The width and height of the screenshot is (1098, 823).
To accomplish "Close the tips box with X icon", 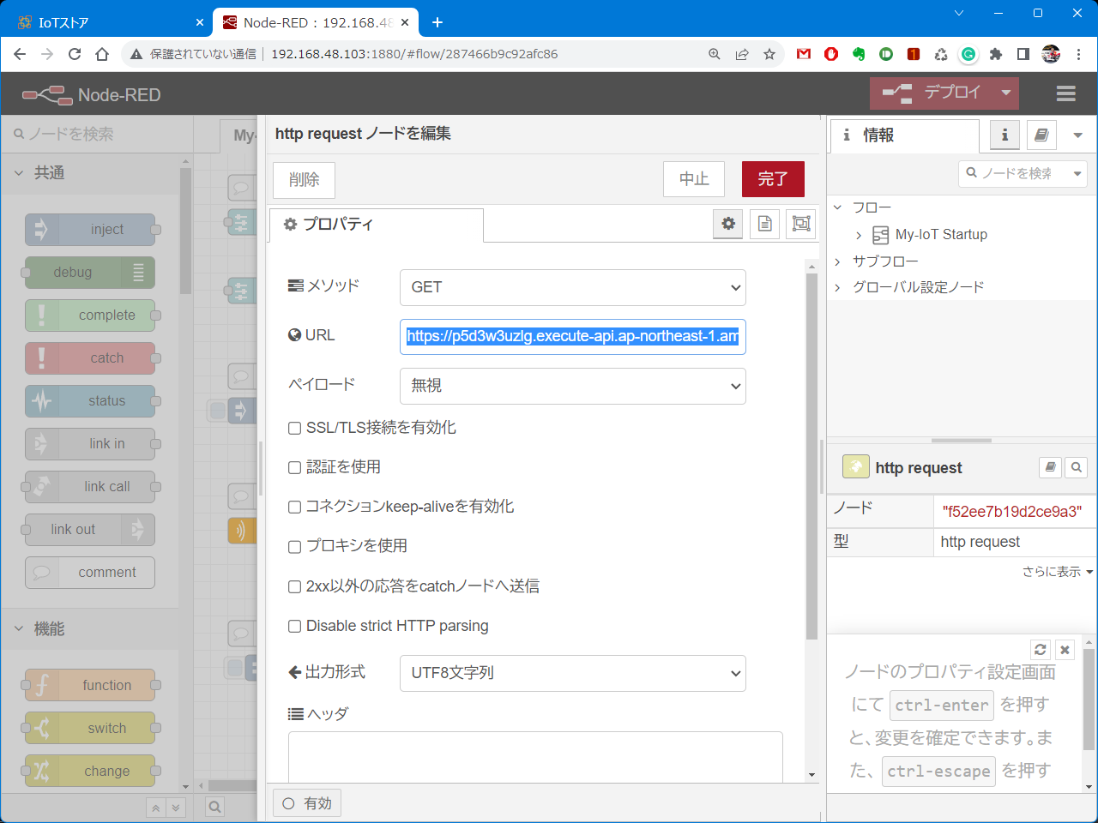I will 1065,650.
